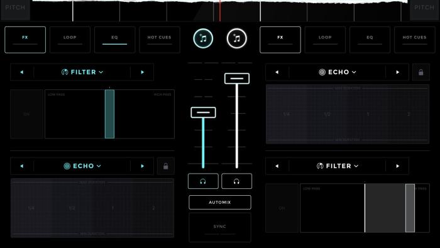440x248 pixels.
Task: Click the AUTOMIX button
Action: [x=220, y=202]
